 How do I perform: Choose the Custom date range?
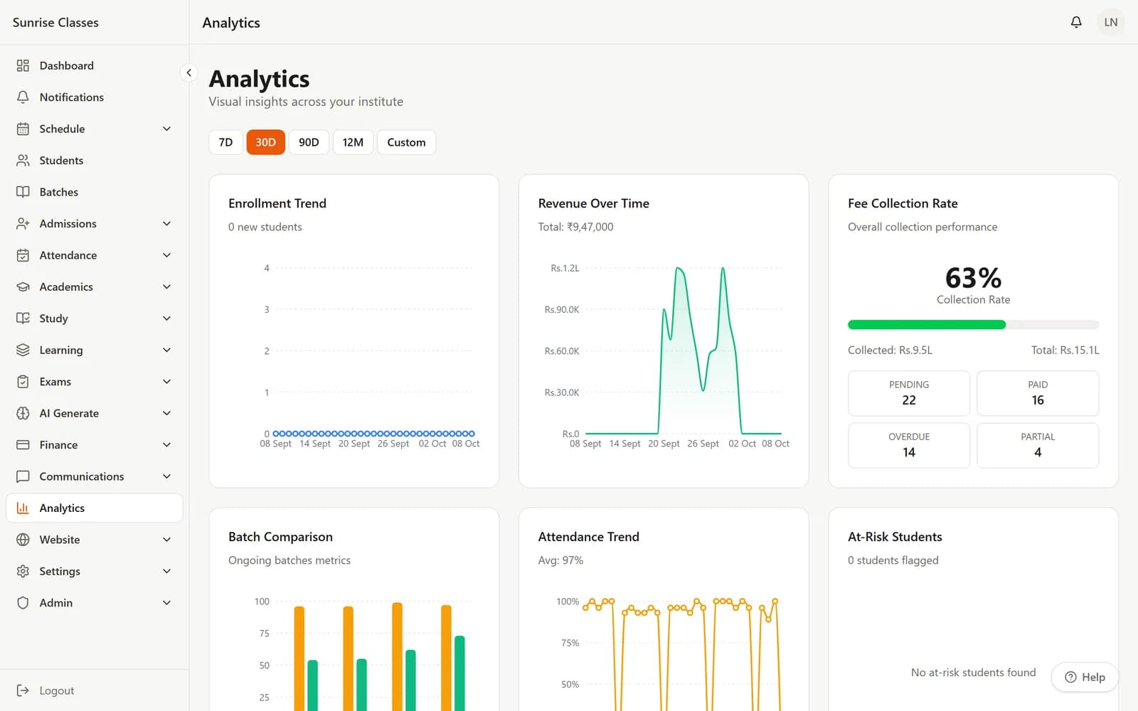point(406,142)
